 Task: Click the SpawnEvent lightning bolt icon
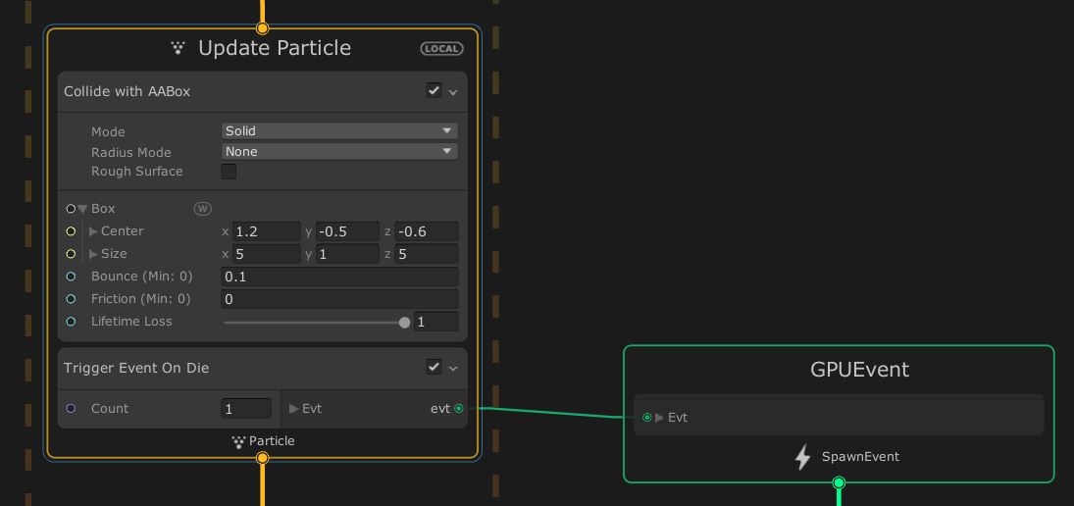(x=802, y=457)
